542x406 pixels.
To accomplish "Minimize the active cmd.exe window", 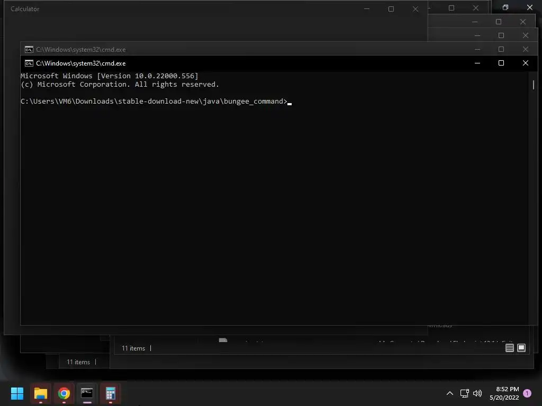I will point(477,63).
